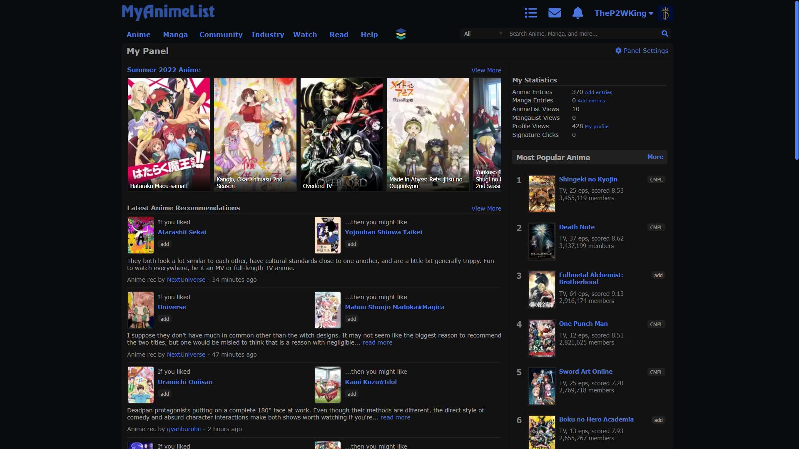Open gyanburubii user profile link
Viewport: 799px width, 449px height.
[x=184, y=429]
